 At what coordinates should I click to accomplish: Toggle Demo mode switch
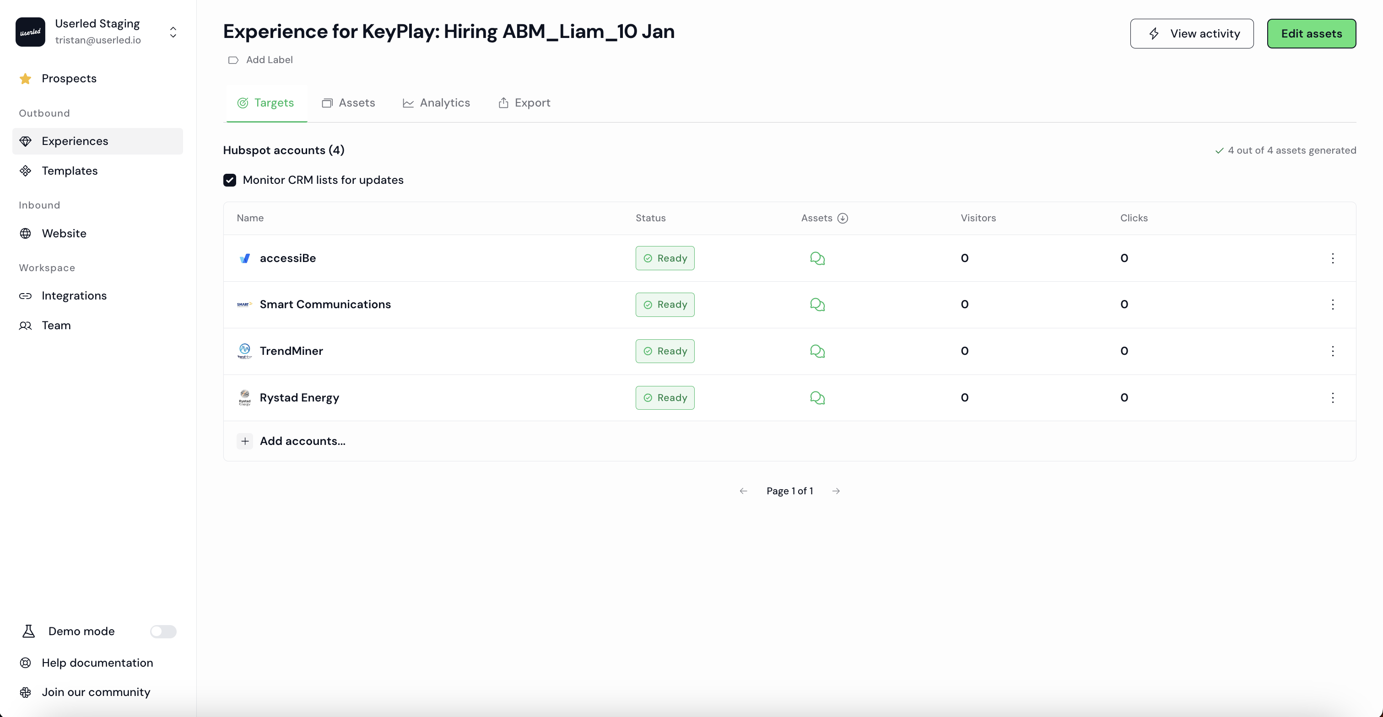pyautogui.click(x=162, y=632)
